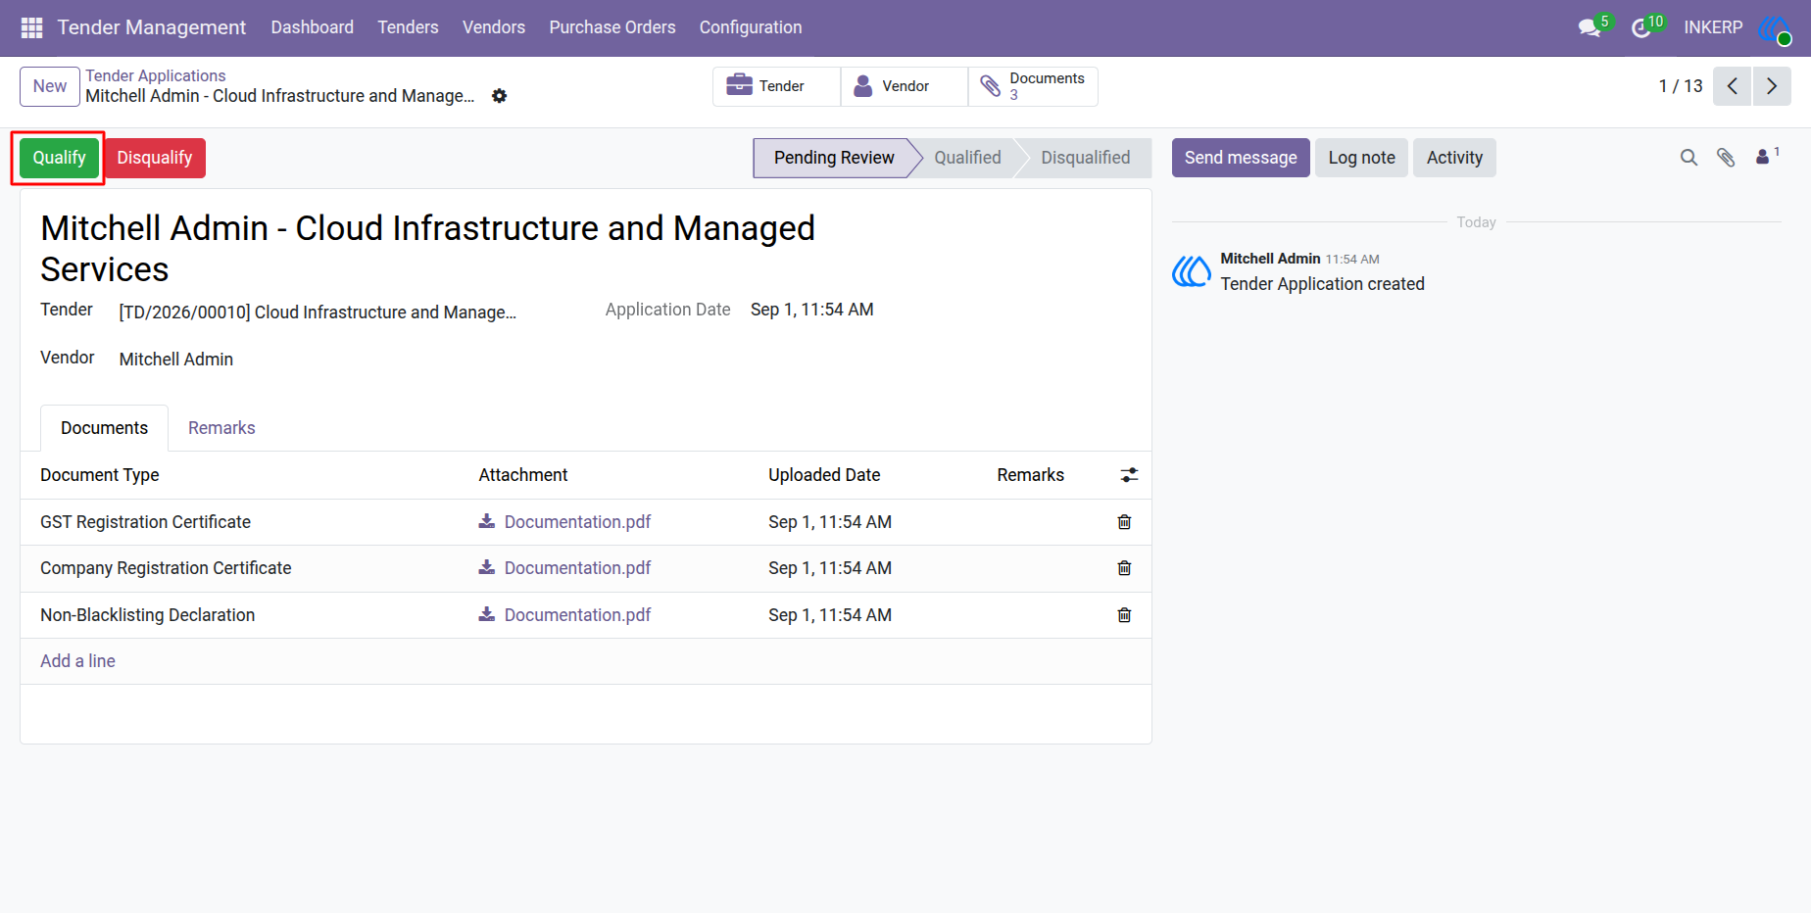Open the user avatar menu at top right
Screen dimensions: 1811x913
[1775, 27]
